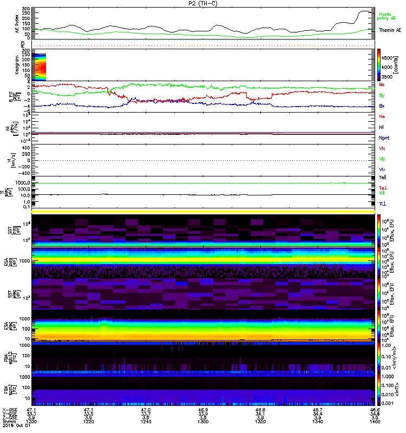This screenshot has width=406, height=433.
Task: Click the FBK edc12 mV/m color bar
Action: coord(379,358)
